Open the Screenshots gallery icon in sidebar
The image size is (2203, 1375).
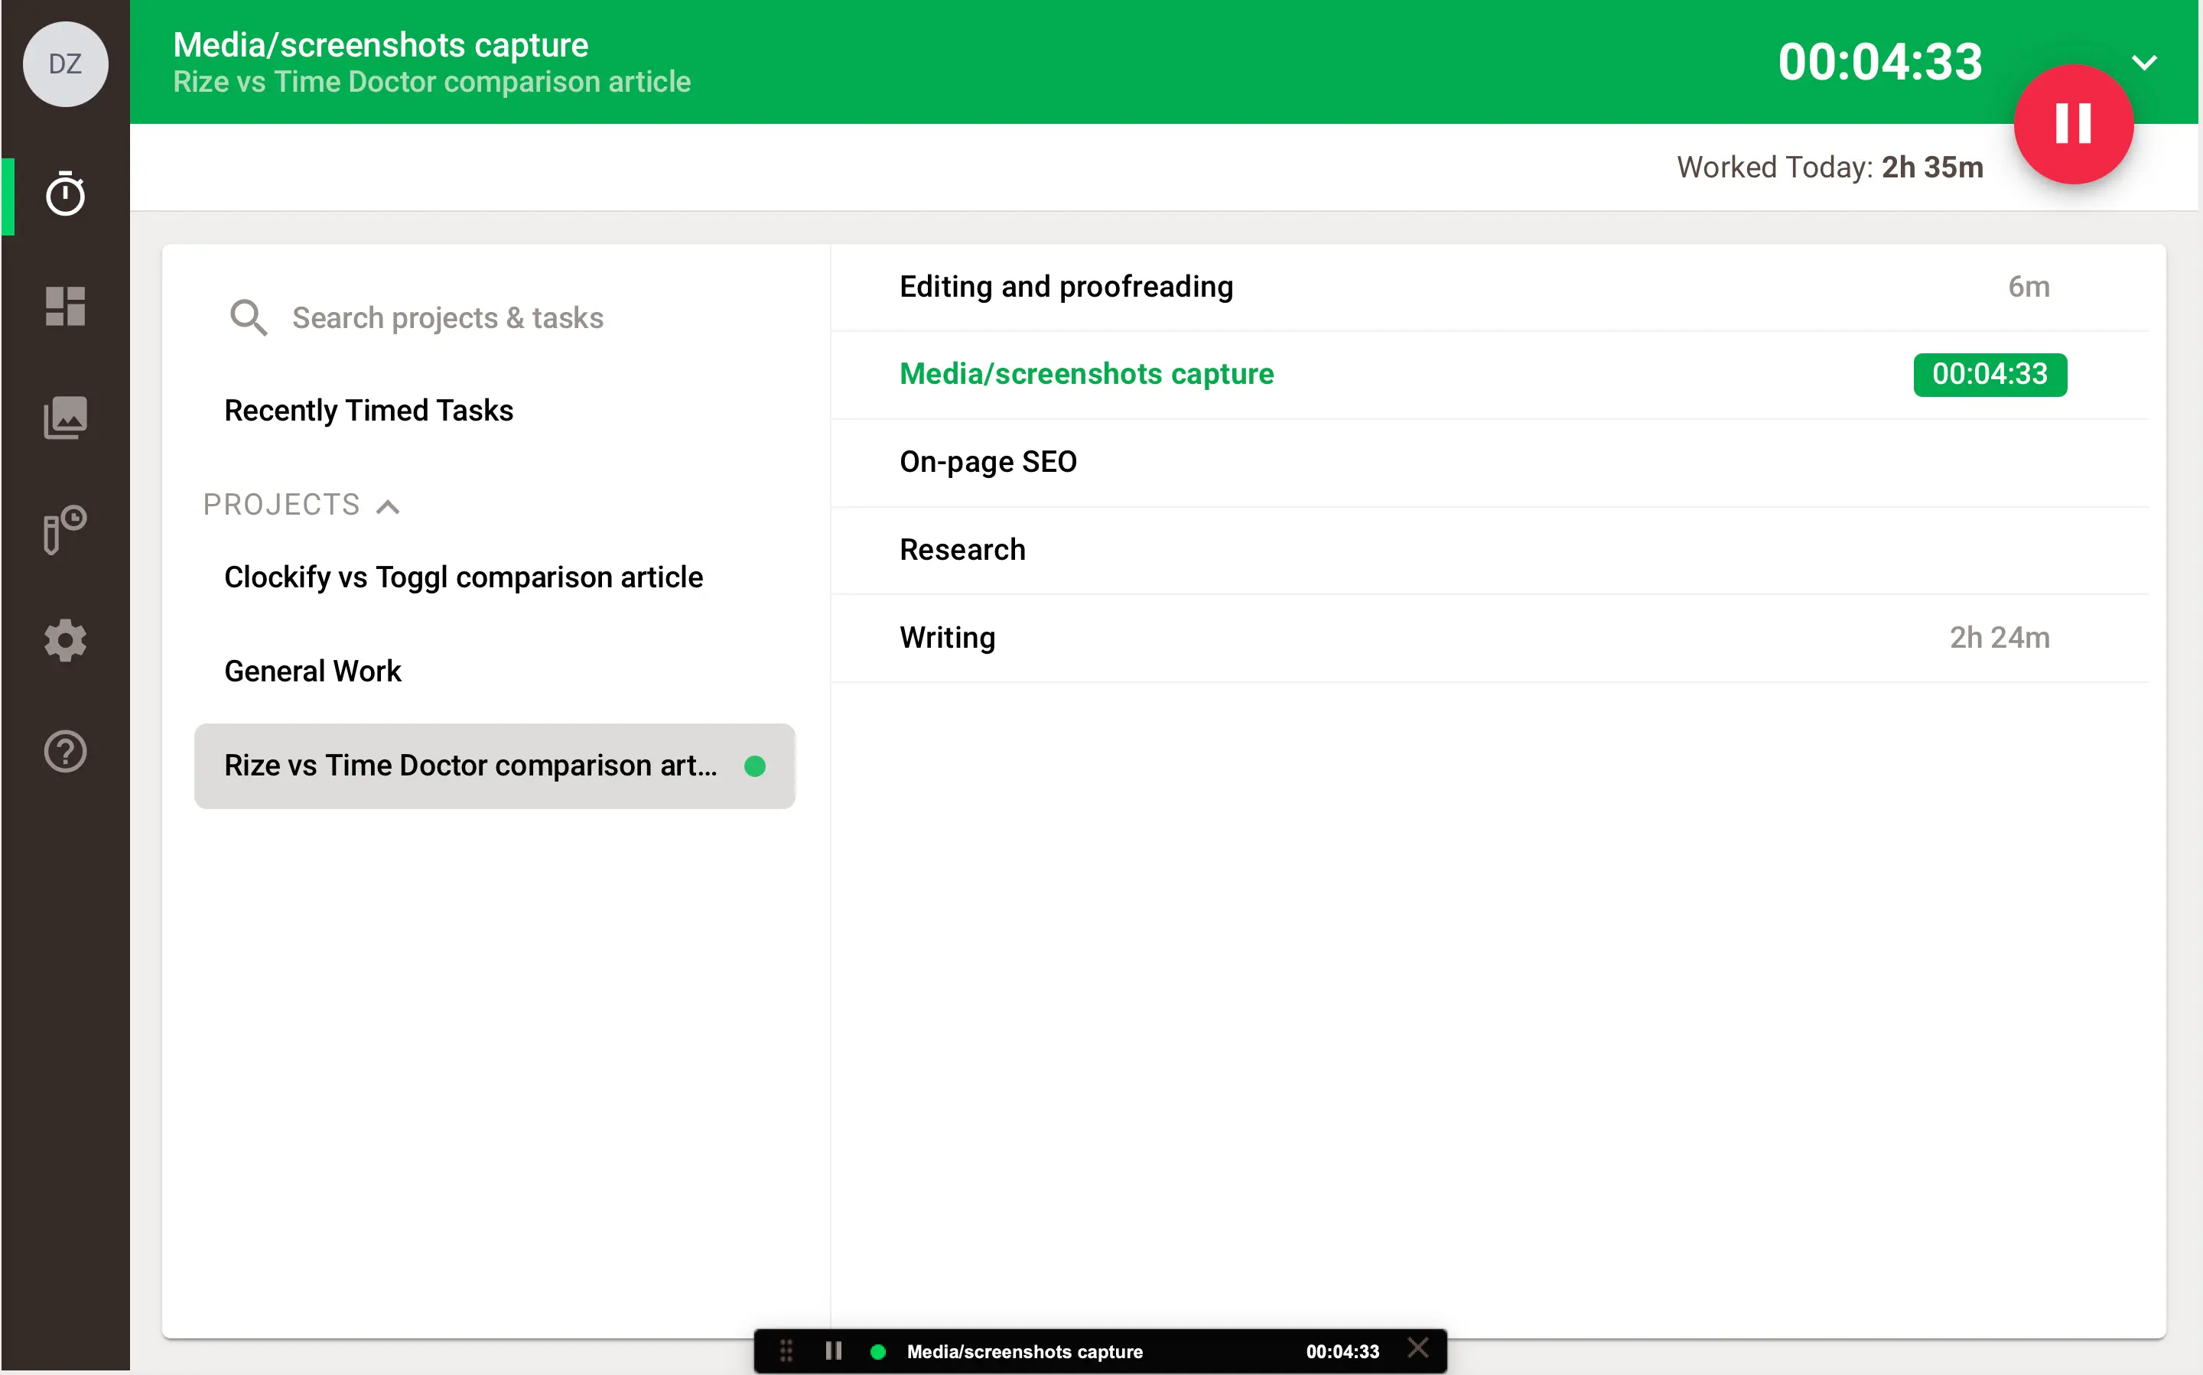pos(64,418)
